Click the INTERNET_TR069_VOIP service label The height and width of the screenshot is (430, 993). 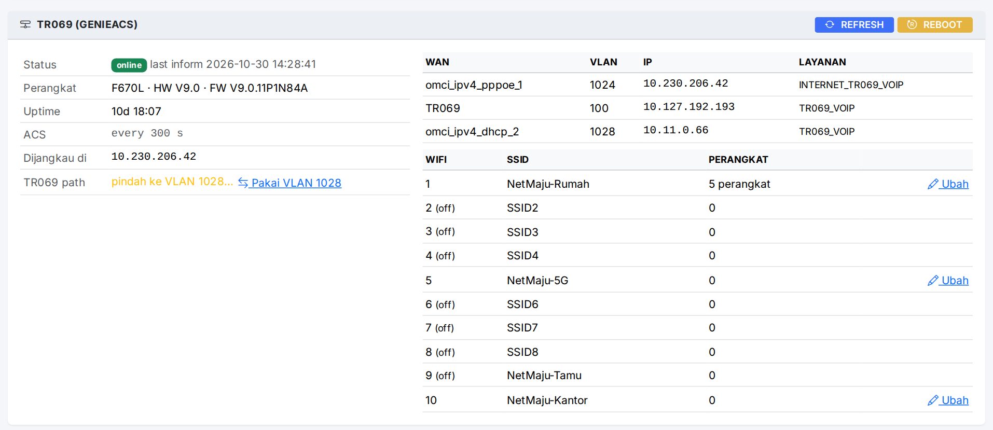tap(851, 85)
